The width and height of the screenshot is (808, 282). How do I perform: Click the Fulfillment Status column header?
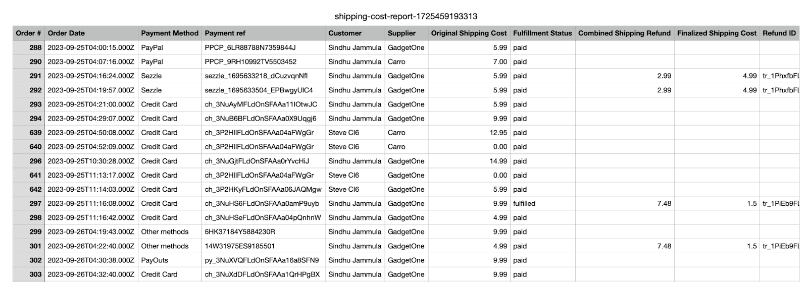tap(542, 33)
